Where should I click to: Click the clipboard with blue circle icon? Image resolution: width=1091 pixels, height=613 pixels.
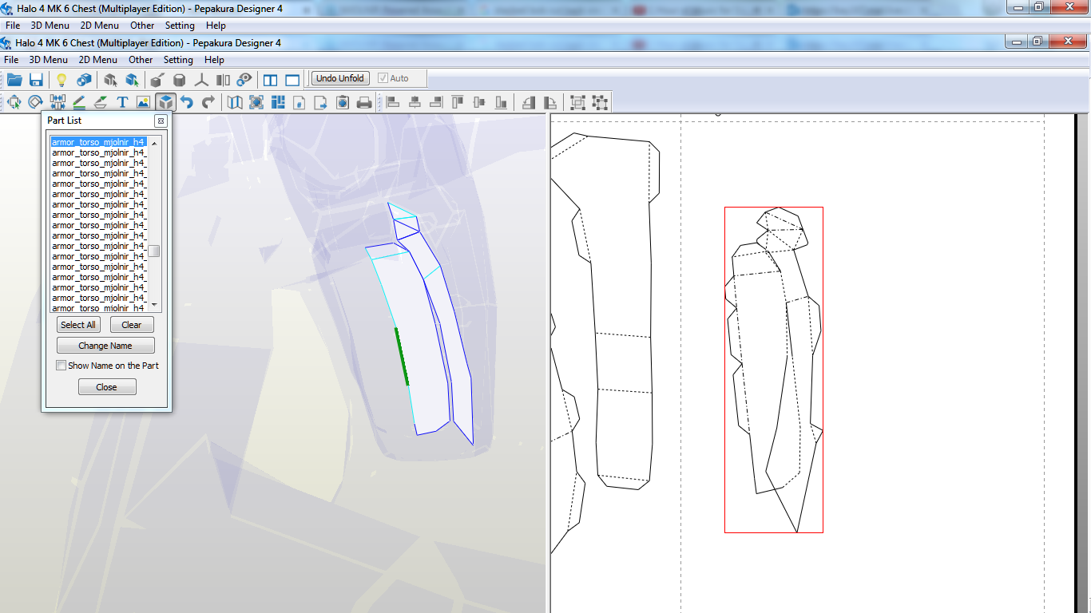pos(343,102)
